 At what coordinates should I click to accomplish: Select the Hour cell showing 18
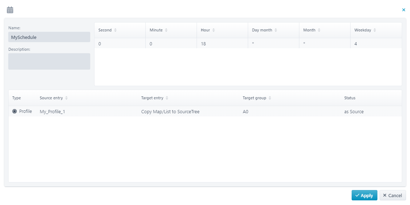[222, 44]
